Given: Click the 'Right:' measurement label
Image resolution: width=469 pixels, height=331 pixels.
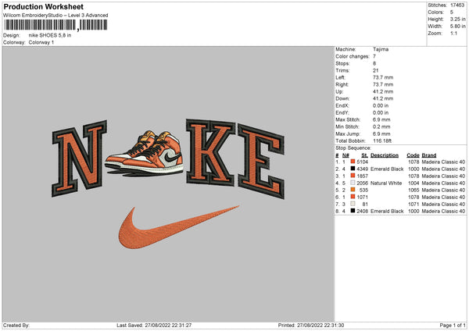Looking at the screenshot, I should point(342,84).
